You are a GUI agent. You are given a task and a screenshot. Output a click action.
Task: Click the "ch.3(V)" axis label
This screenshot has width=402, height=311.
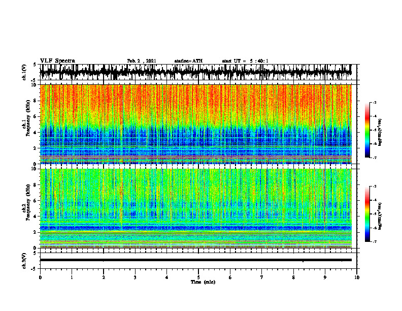pyautogui.click(x=24, y=261)
